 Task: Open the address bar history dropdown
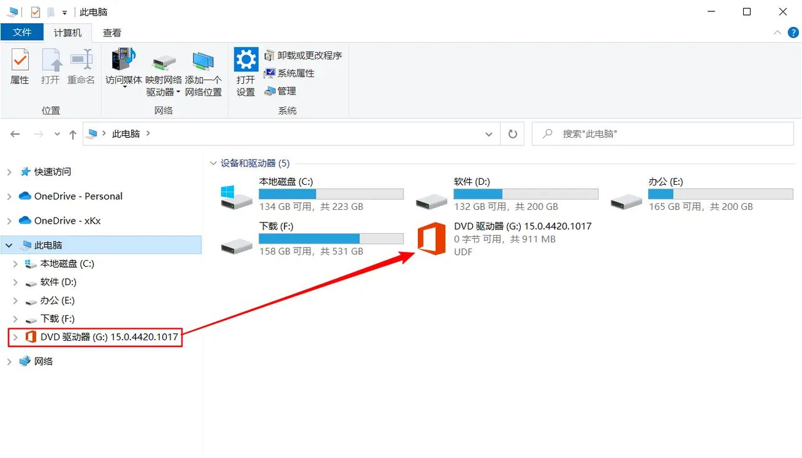[x=489, y=134]
